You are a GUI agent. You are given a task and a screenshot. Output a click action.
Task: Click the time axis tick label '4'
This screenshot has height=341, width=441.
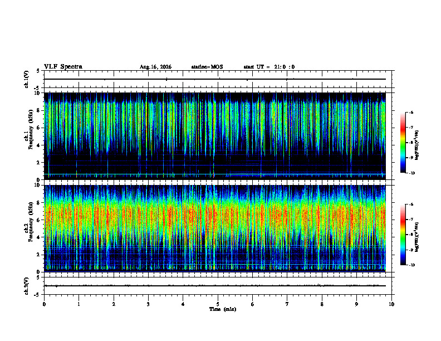point(183,304)
